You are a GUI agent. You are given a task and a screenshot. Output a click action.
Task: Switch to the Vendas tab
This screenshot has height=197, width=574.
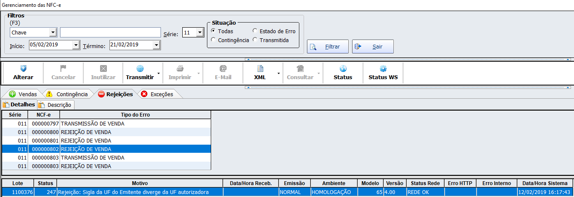click(x=23, y=94)
